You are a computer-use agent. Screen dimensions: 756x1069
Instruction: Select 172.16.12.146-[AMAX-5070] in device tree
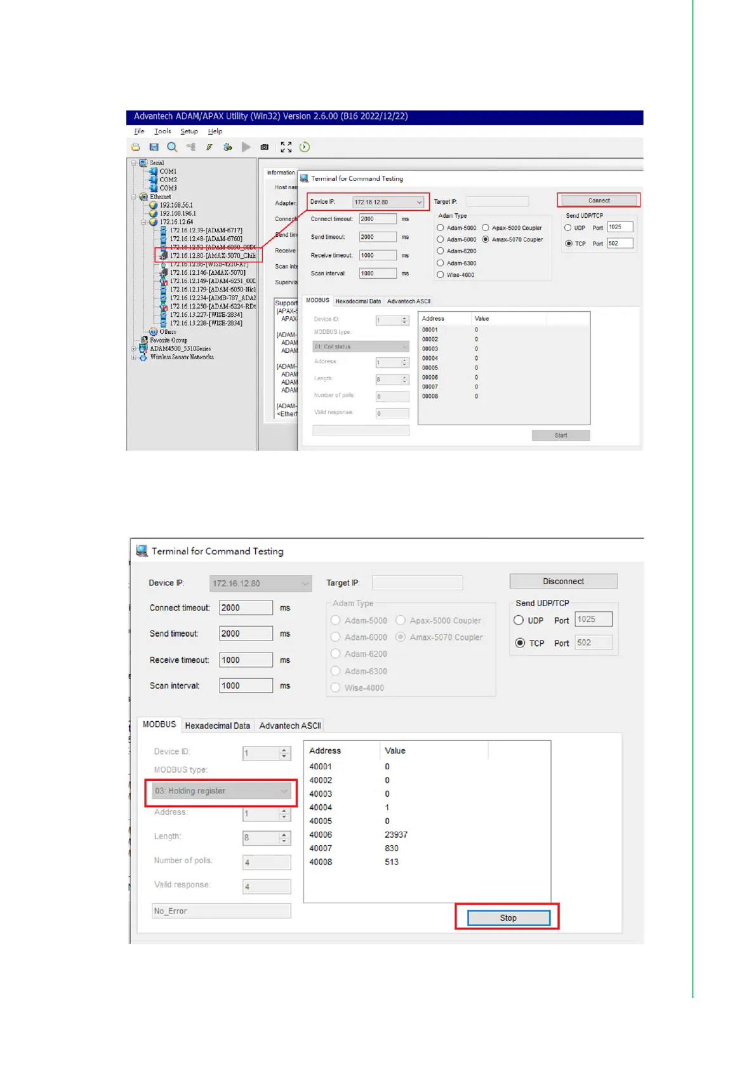tap(207, 272)
